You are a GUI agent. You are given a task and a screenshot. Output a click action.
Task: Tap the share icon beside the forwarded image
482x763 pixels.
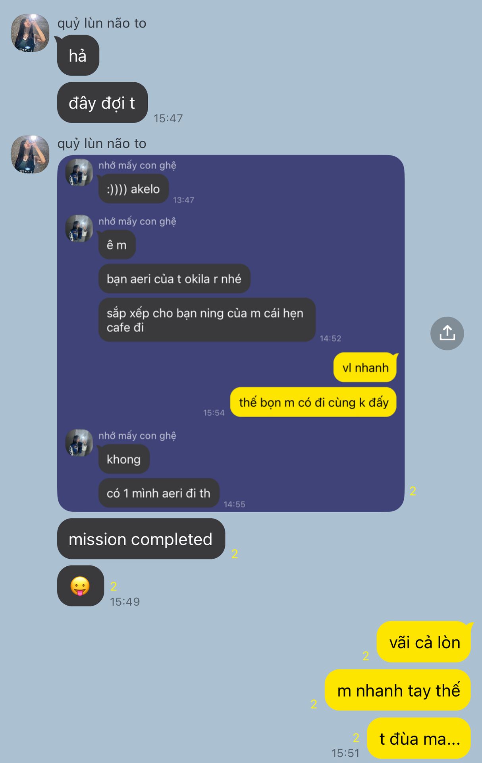pos(447,333)
